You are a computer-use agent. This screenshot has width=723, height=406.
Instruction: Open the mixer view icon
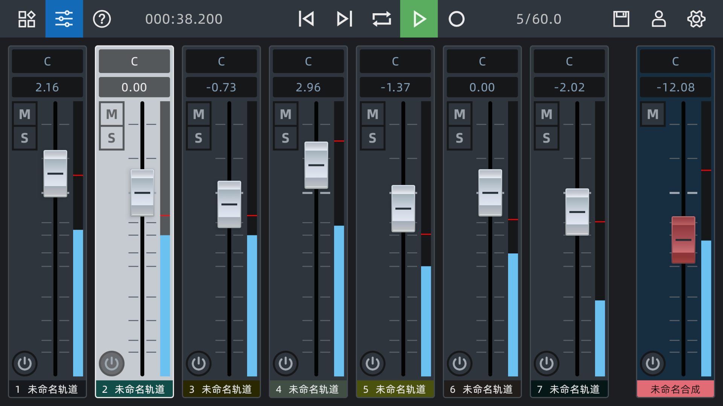pos(64,19)
